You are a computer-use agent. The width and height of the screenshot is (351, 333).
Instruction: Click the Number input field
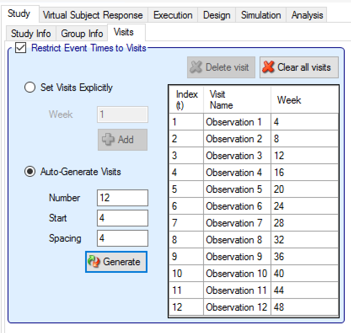coord(122,198)
